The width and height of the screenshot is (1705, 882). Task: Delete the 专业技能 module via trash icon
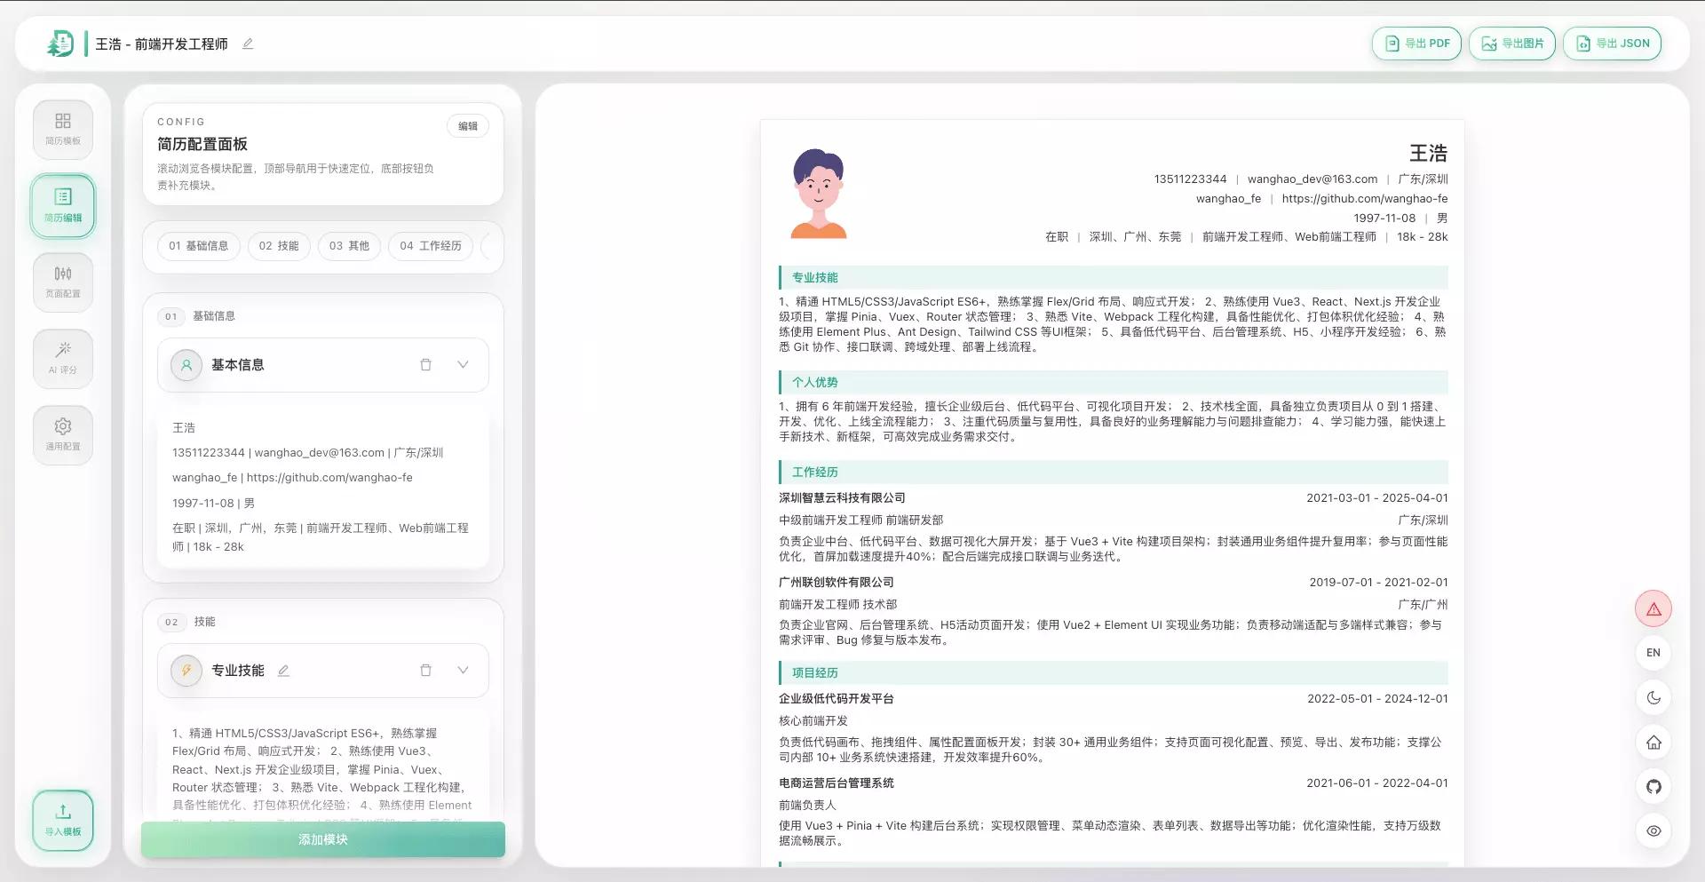(425, 670)
